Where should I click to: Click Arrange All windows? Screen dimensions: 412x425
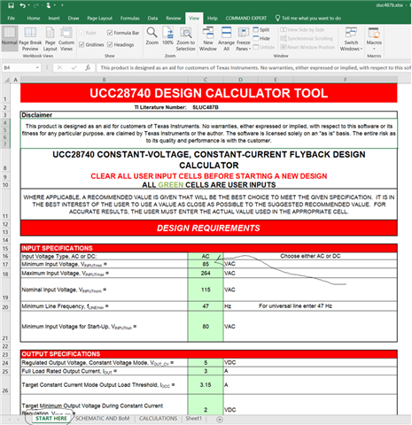pyautogui.click(x=226, y=39)
